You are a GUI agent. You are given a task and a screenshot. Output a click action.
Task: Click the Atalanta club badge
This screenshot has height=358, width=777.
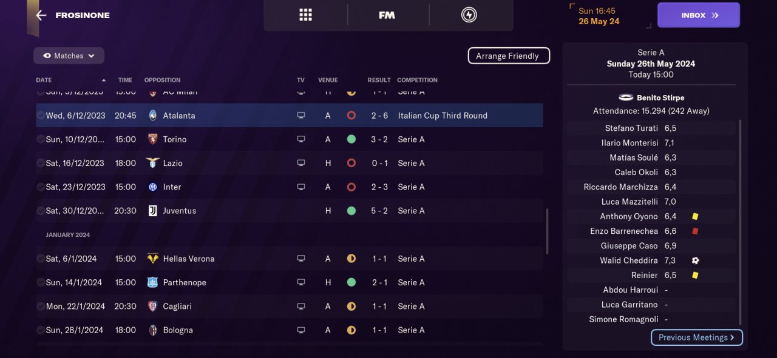click(152, 116)
